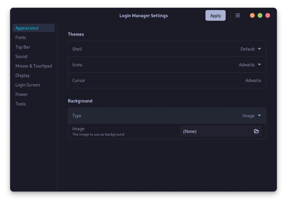Reselect the Appearance section
287x204 pixels.
click(27, 28)
